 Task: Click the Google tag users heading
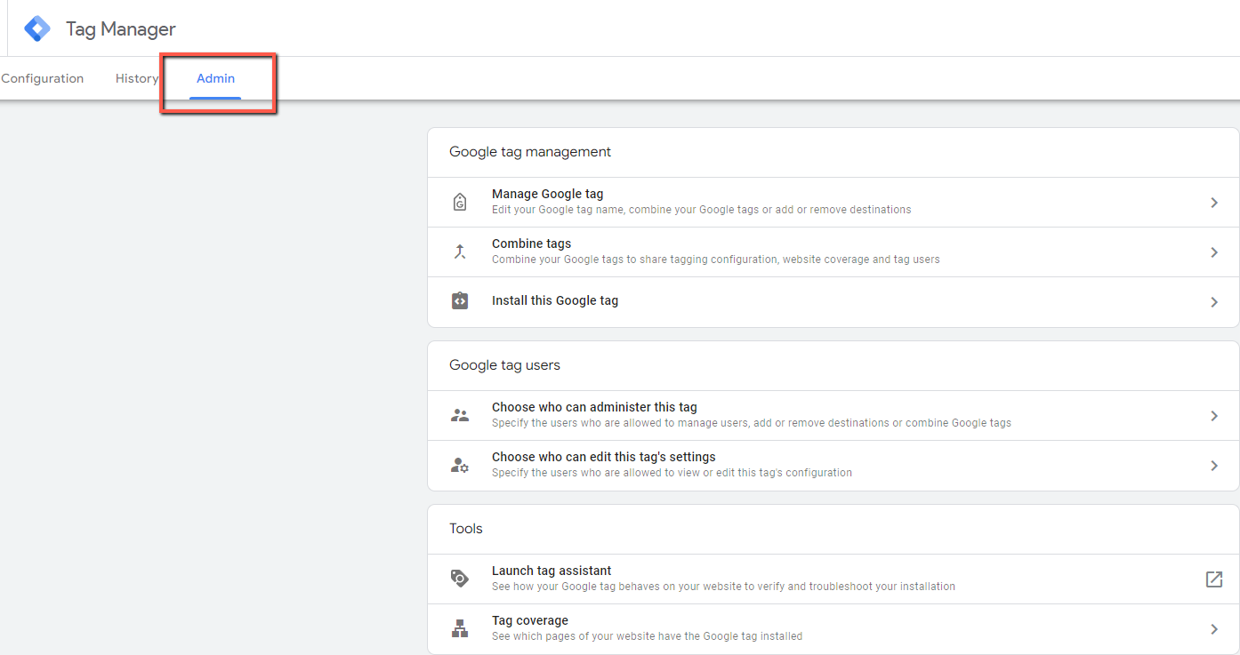pos(504,365)
